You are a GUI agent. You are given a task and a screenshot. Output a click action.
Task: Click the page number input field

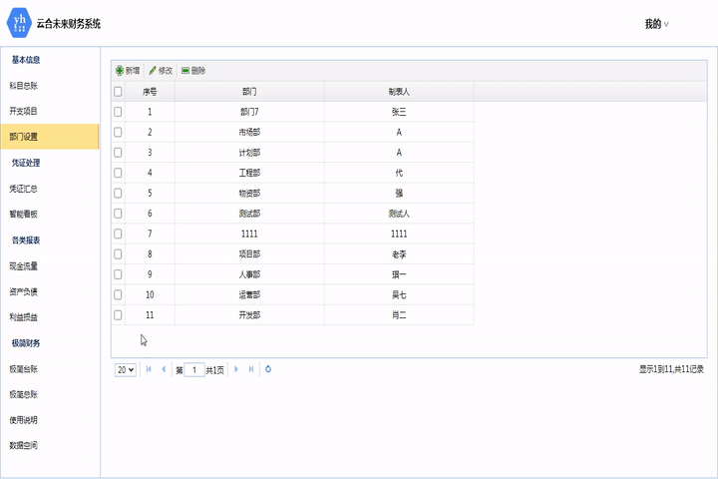click(x=195, y=369)
